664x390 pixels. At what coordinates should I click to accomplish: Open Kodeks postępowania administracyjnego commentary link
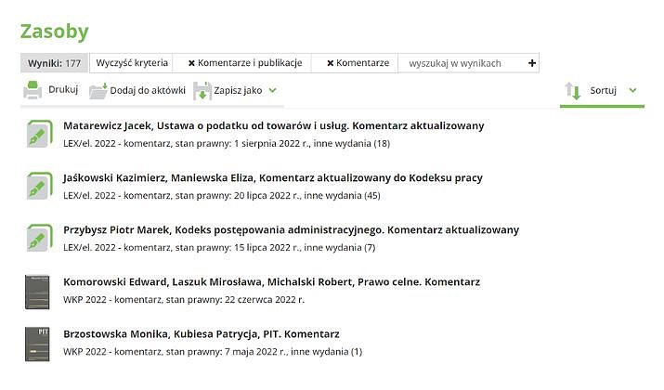(291, 229)
